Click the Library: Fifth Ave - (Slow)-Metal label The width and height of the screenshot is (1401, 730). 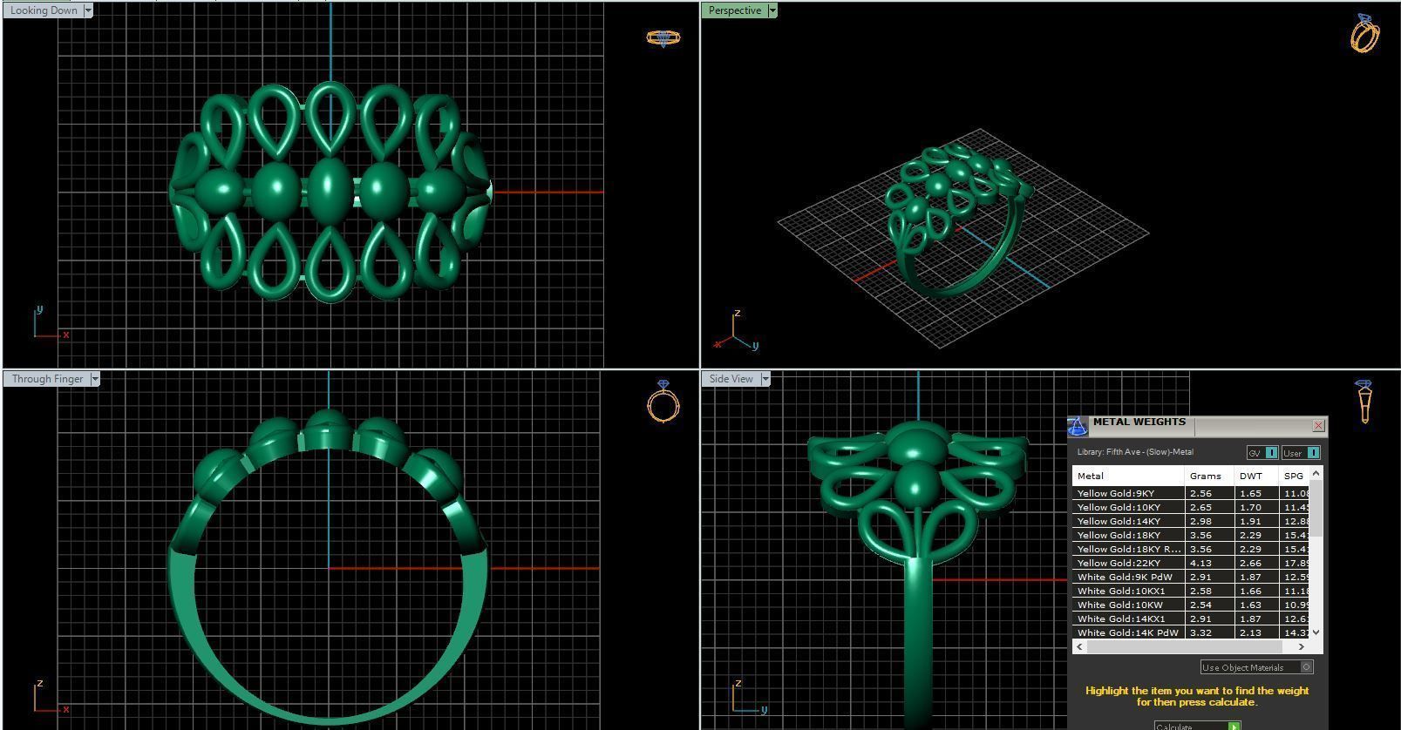coord(1135,452)
